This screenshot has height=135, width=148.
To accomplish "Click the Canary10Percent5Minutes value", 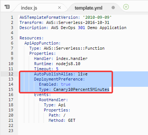I will click(81, 89).
